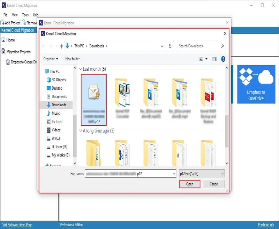This screenshot has height=229, width=279.
Task: Open the Organize menu
Action: (x=51, y=59)
